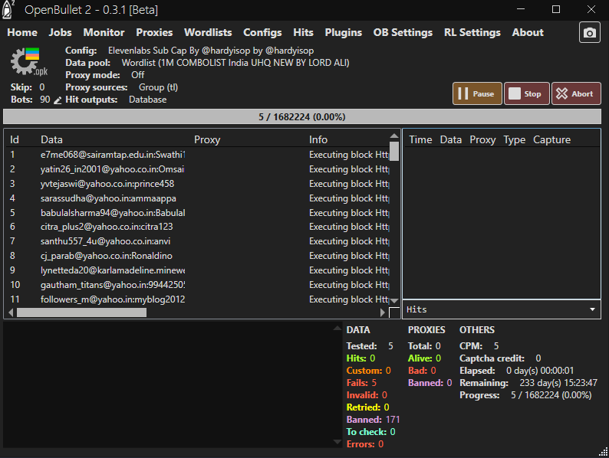
Task: Click the Proxy mode Off value
Action: pos(137,75)
